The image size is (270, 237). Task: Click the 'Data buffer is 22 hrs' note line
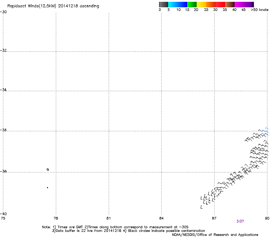point(128,231)
